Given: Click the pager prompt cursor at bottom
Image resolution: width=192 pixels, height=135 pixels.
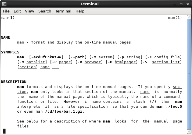Looking at the screenshot, I should coord(4,131).
